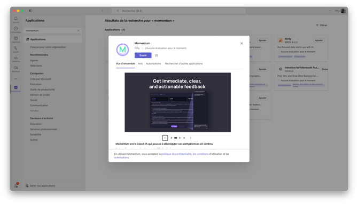Select Éducation under Secteurs d'activité
Viewport: 358px width, 204px height.
click(36, 124)
